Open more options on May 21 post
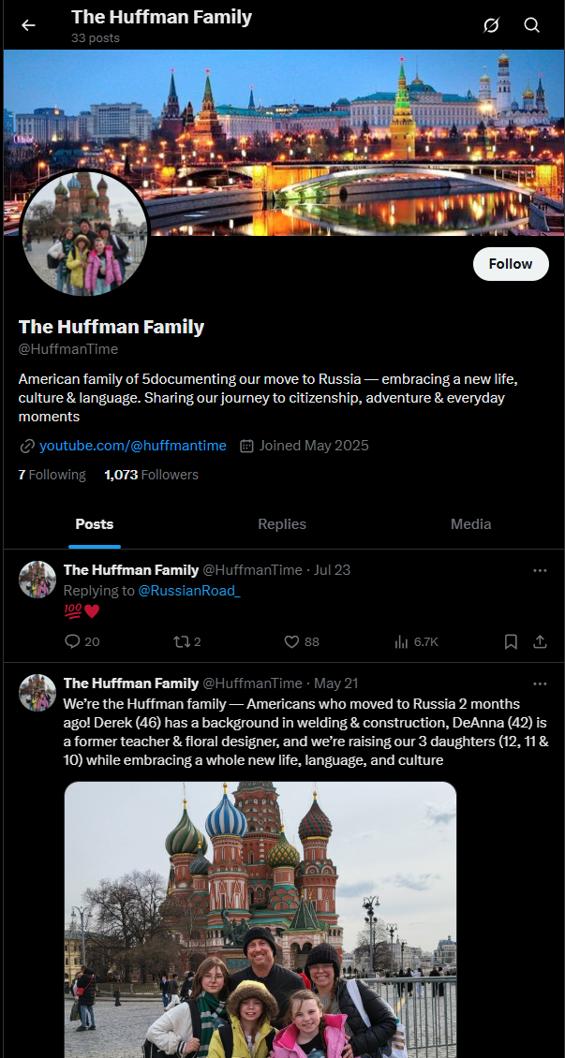Screen dimensions: 565x1058 (x=540, y=683)
